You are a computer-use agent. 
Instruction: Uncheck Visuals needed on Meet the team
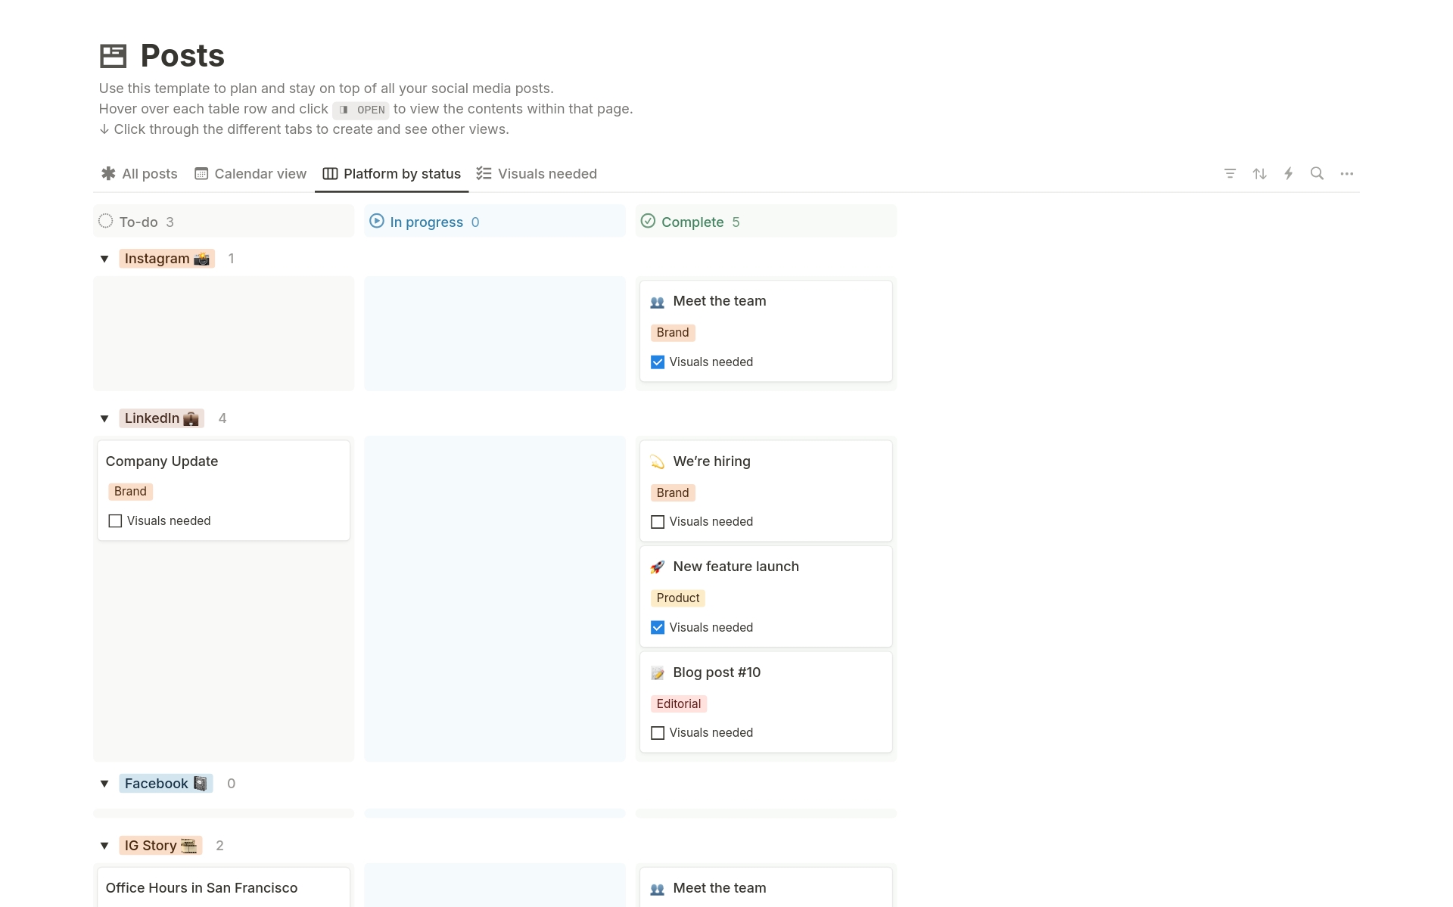pyautogui.click(x=657, y=362)
